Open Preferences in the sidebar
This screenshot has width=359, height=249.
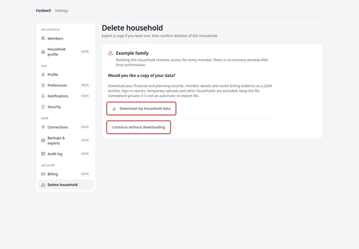66,85
